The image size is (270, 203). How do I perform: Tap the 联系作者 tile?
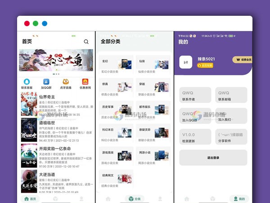pyautogui.click(x=195, y=95)
